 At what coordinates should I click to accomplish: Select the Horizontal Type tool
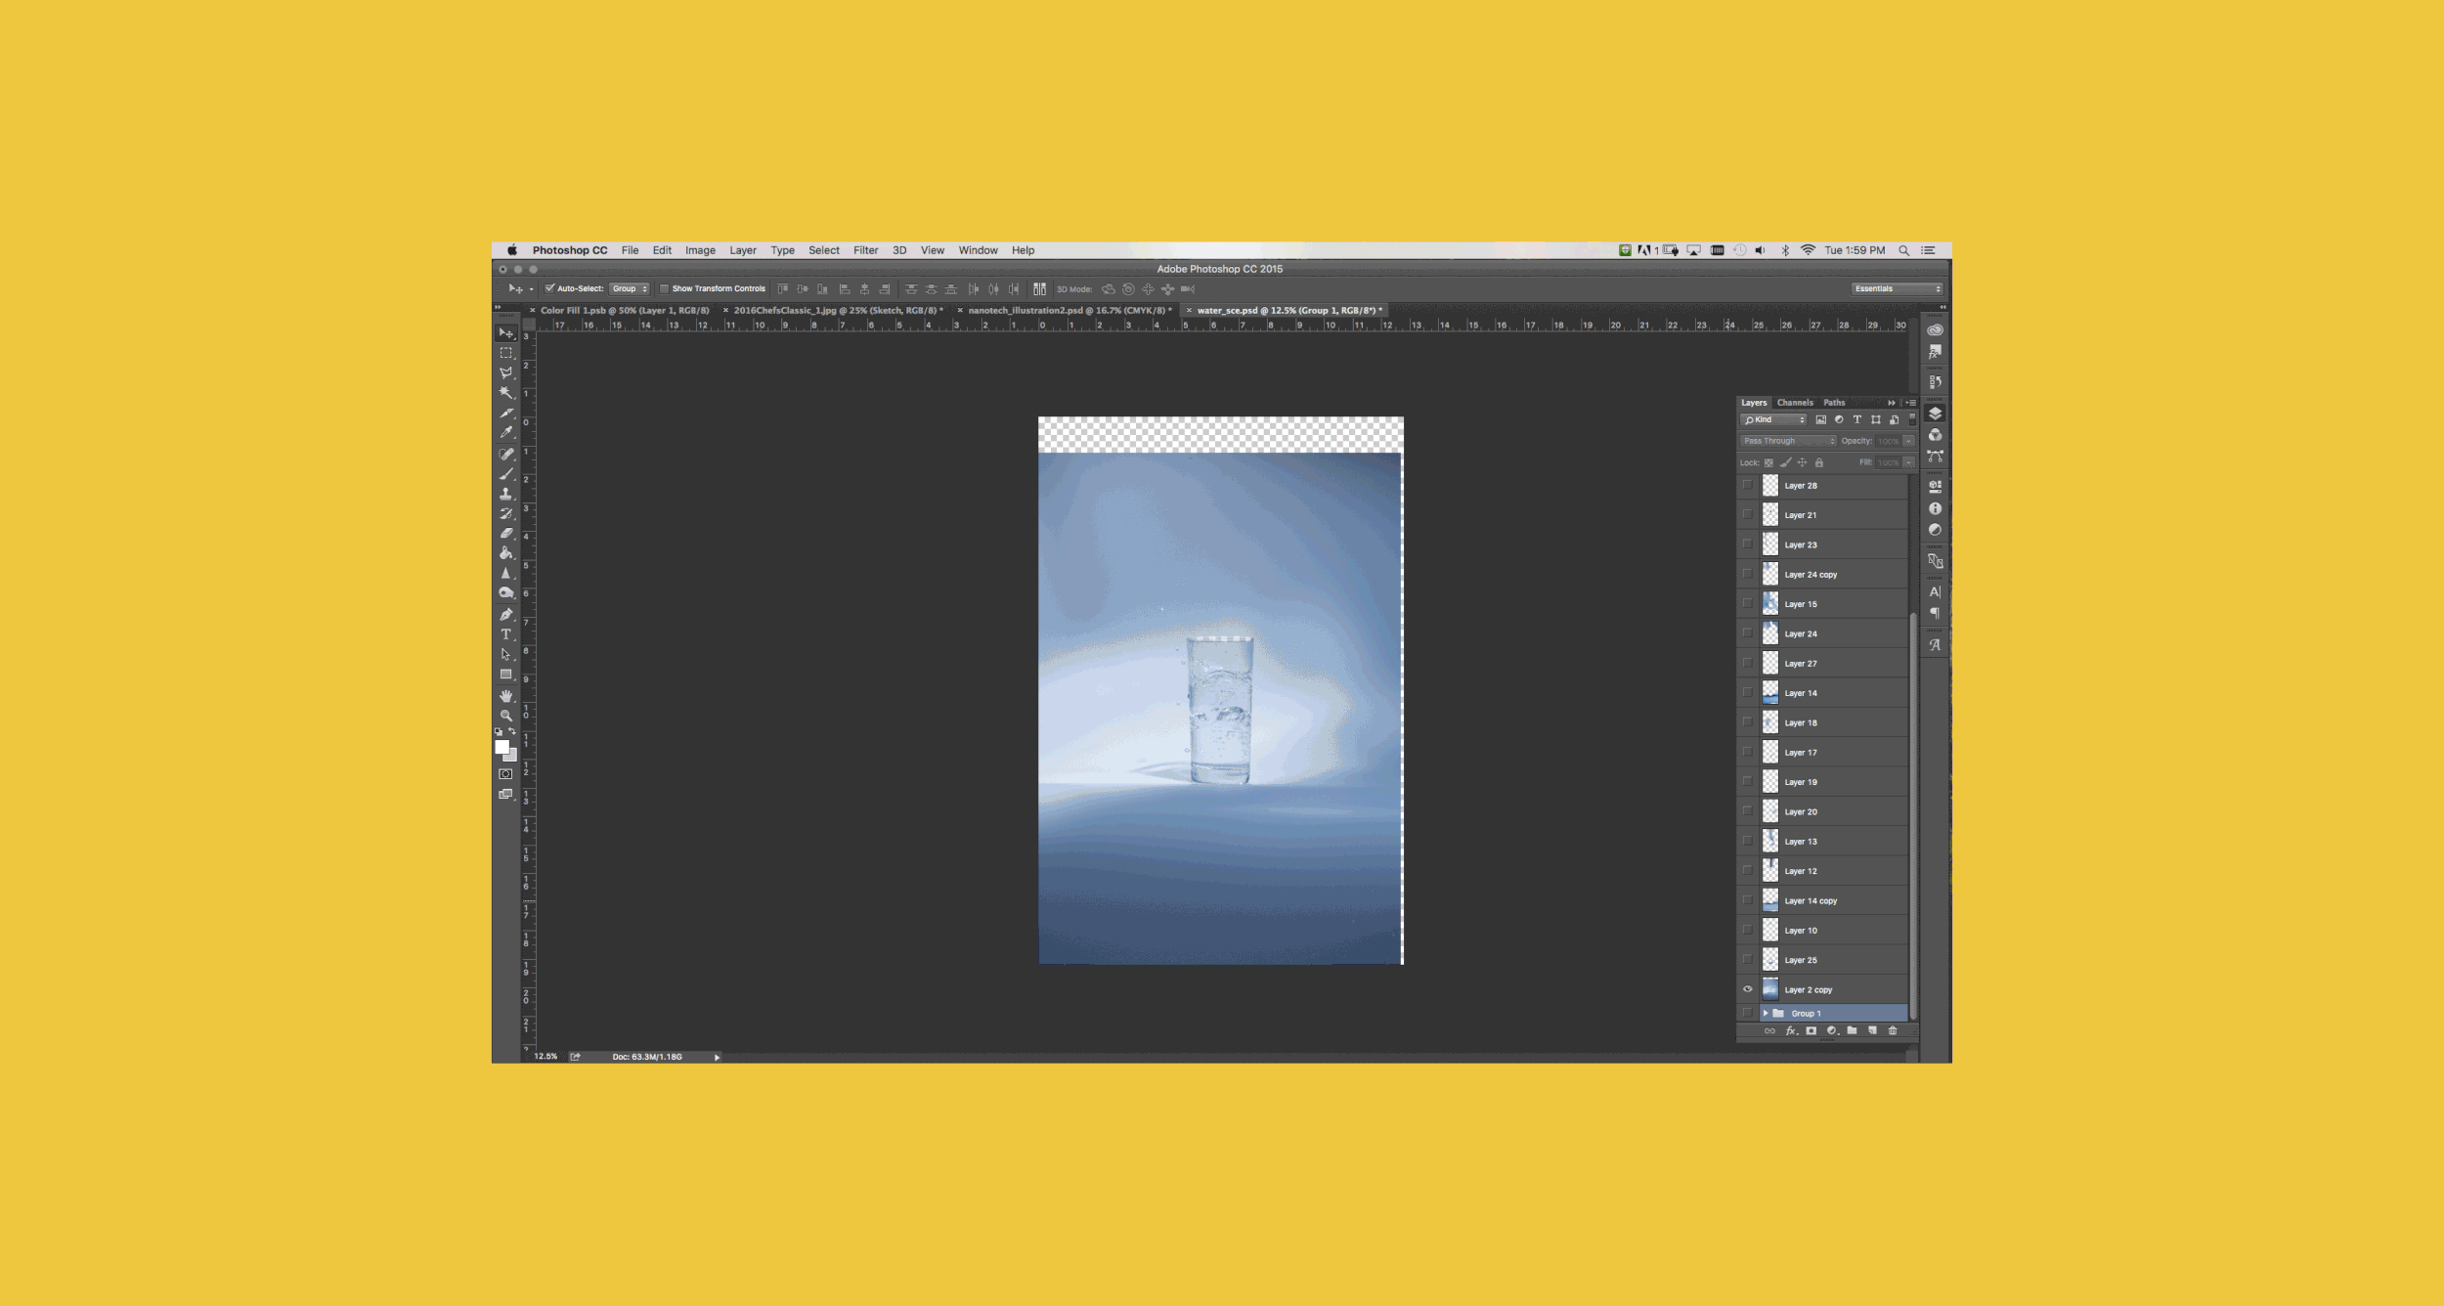505,634
